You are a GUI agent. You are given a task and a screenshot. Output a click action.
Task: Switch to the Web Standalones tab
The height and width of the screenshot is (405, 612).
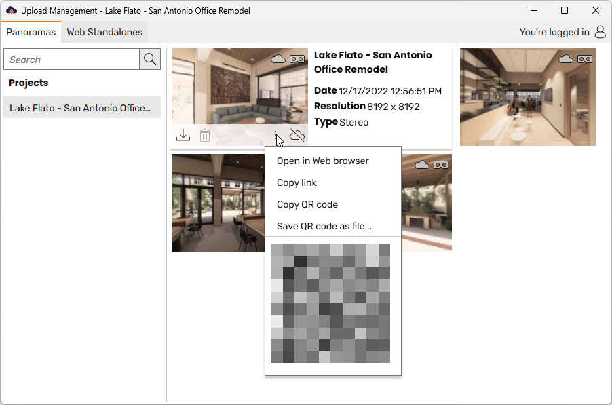point(104,32)
